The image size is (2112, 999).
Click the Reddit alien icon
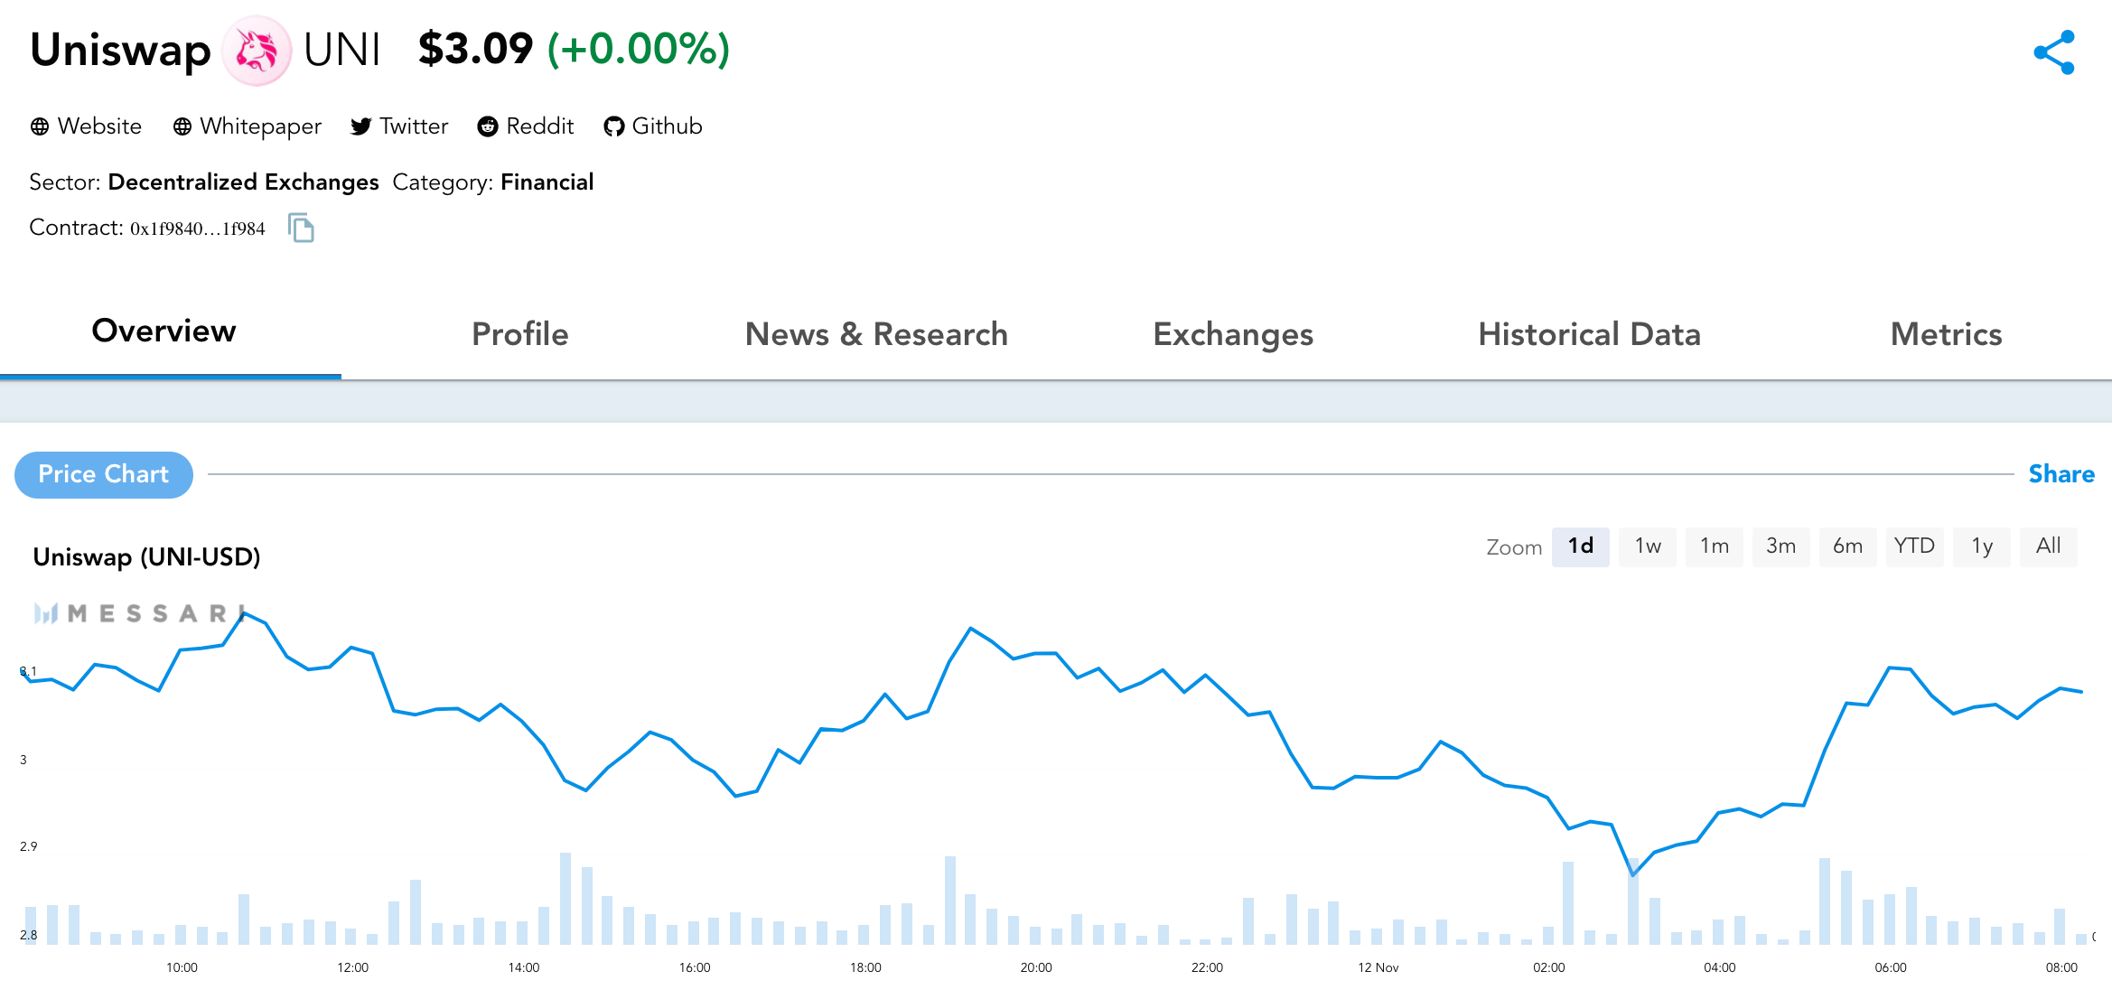(x=488, y=126)
